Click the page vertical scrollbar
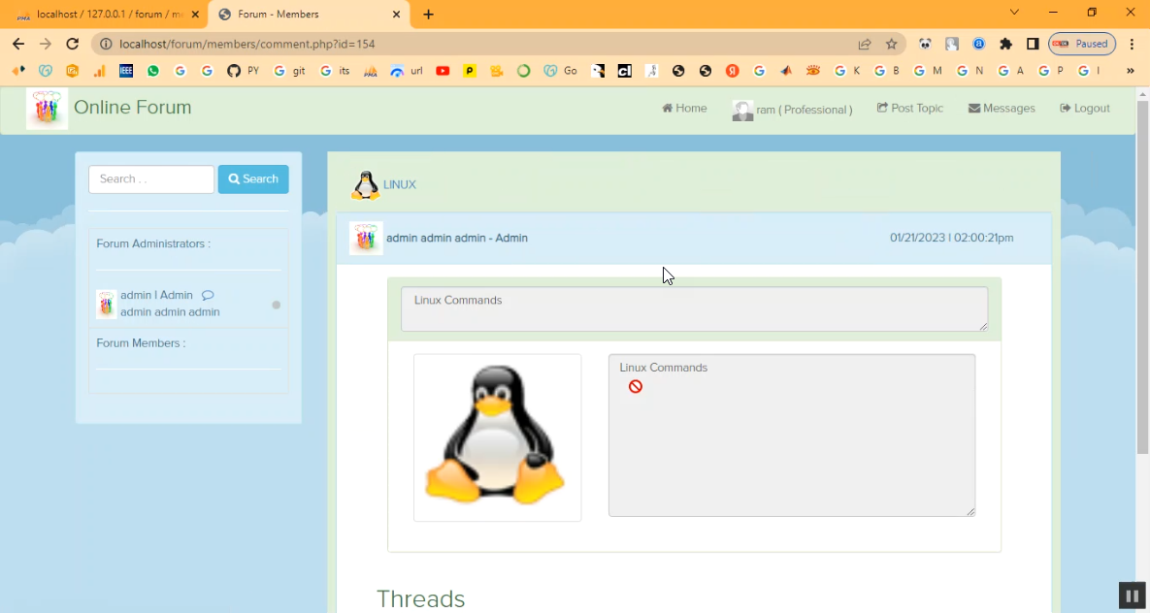Screen dimensions: 1150x613 coord(1142,291)
